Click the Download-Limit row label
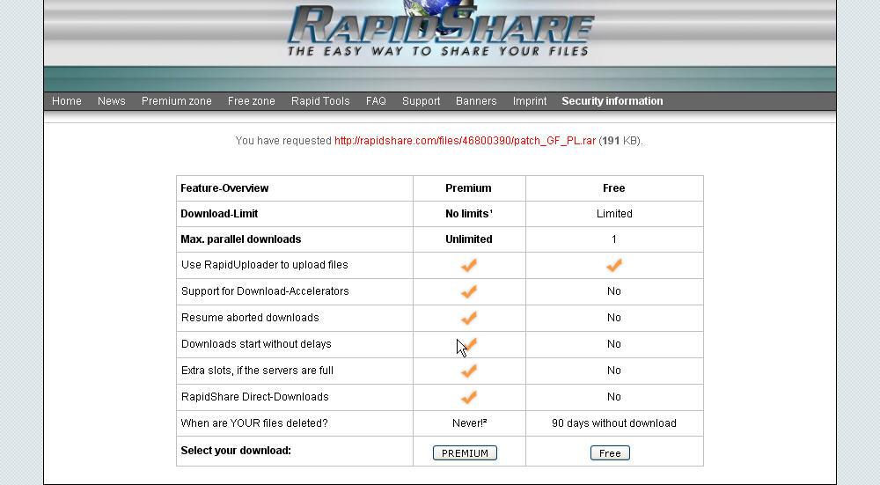Image resolution: width=880 pixels, height=485 pixels. (219, 213)
